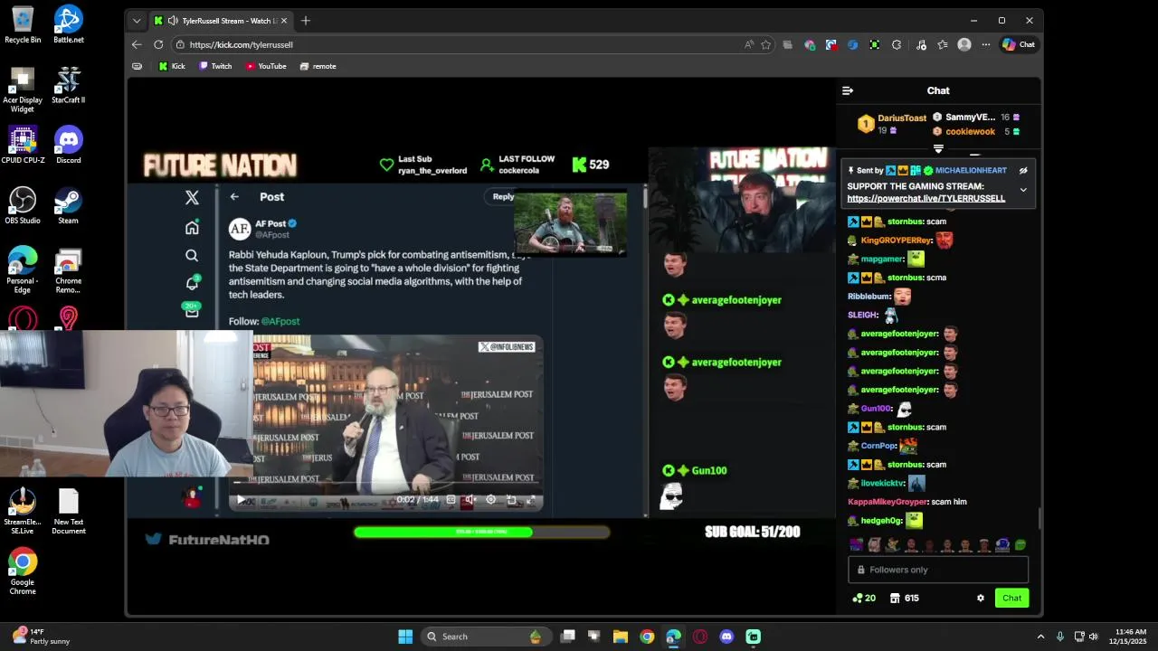Screen dimensions: 1158x651
Task: Click the Followers only chat input field
Action: pyautogui.click(x=938, y=570)
